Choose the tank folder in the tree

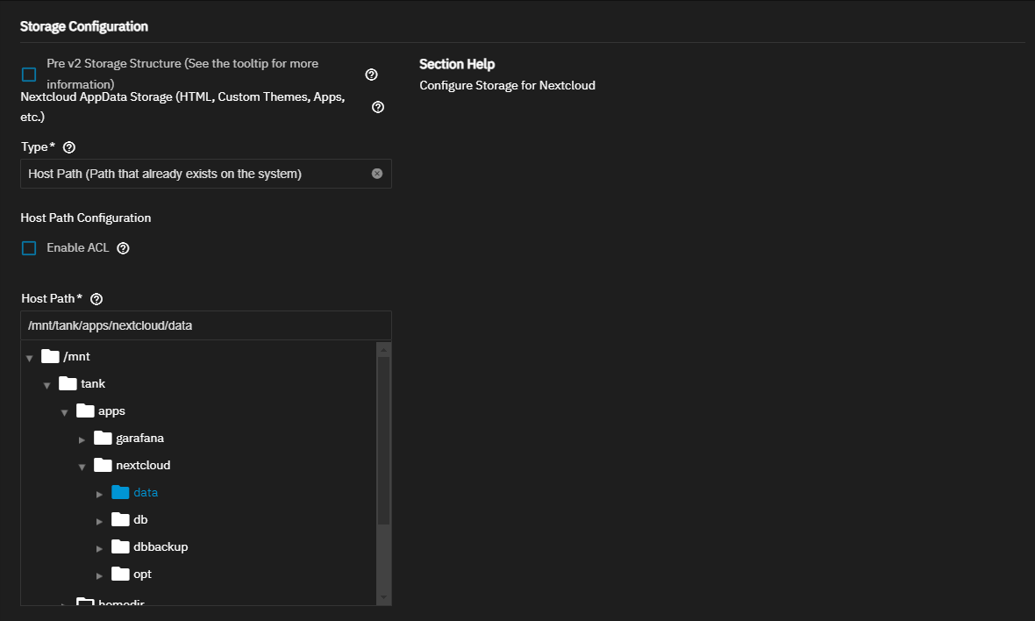(x=93, y=383)
